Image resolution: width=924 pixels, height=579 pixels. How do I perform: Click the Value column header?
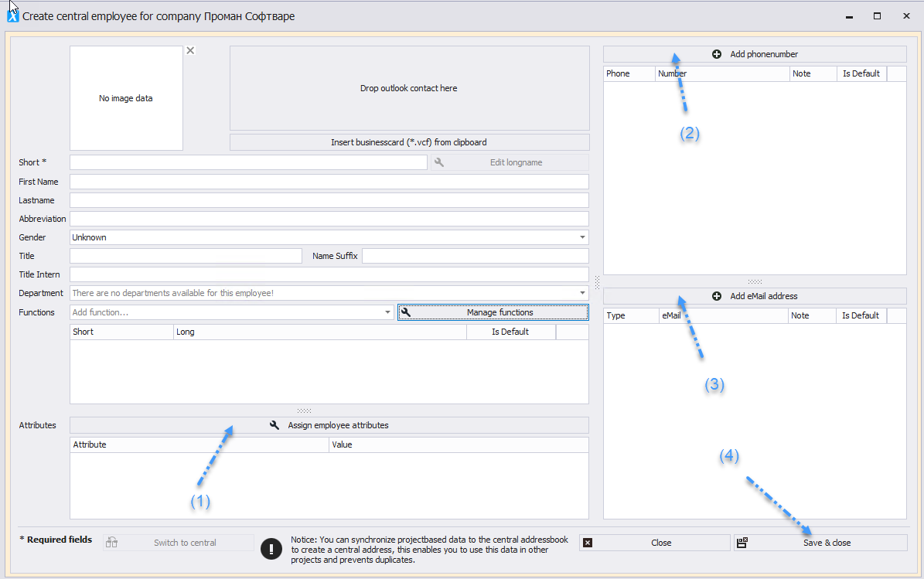459,444
